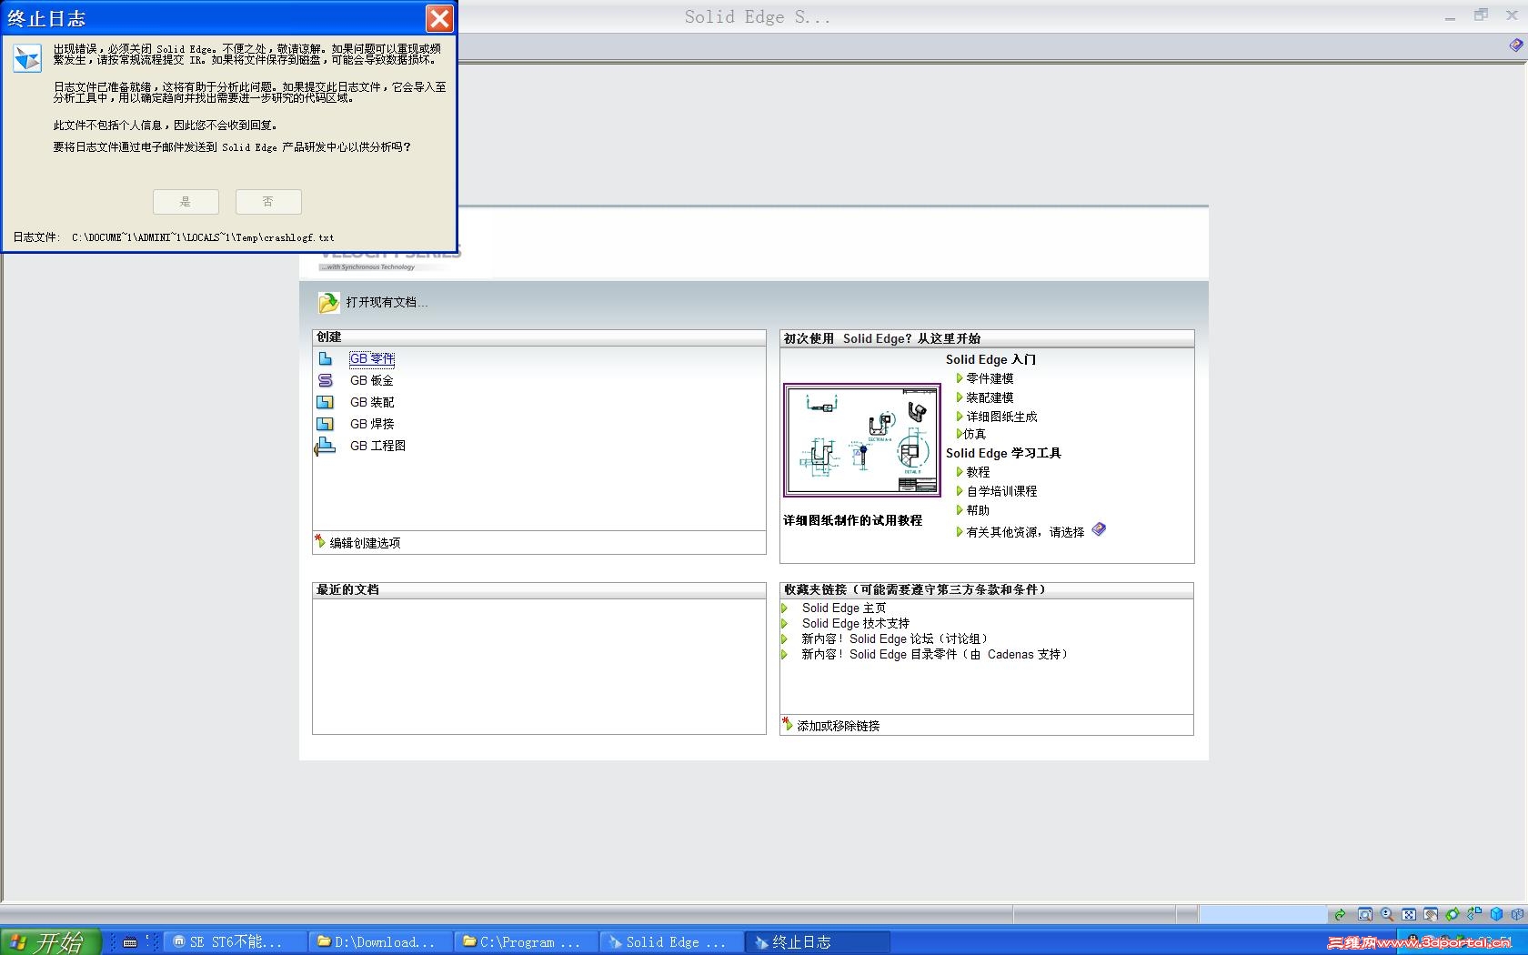Switch to C:\Program ... taskbar folder
The height and width of the screenshot is (955, 1528).
coord(526,942)
